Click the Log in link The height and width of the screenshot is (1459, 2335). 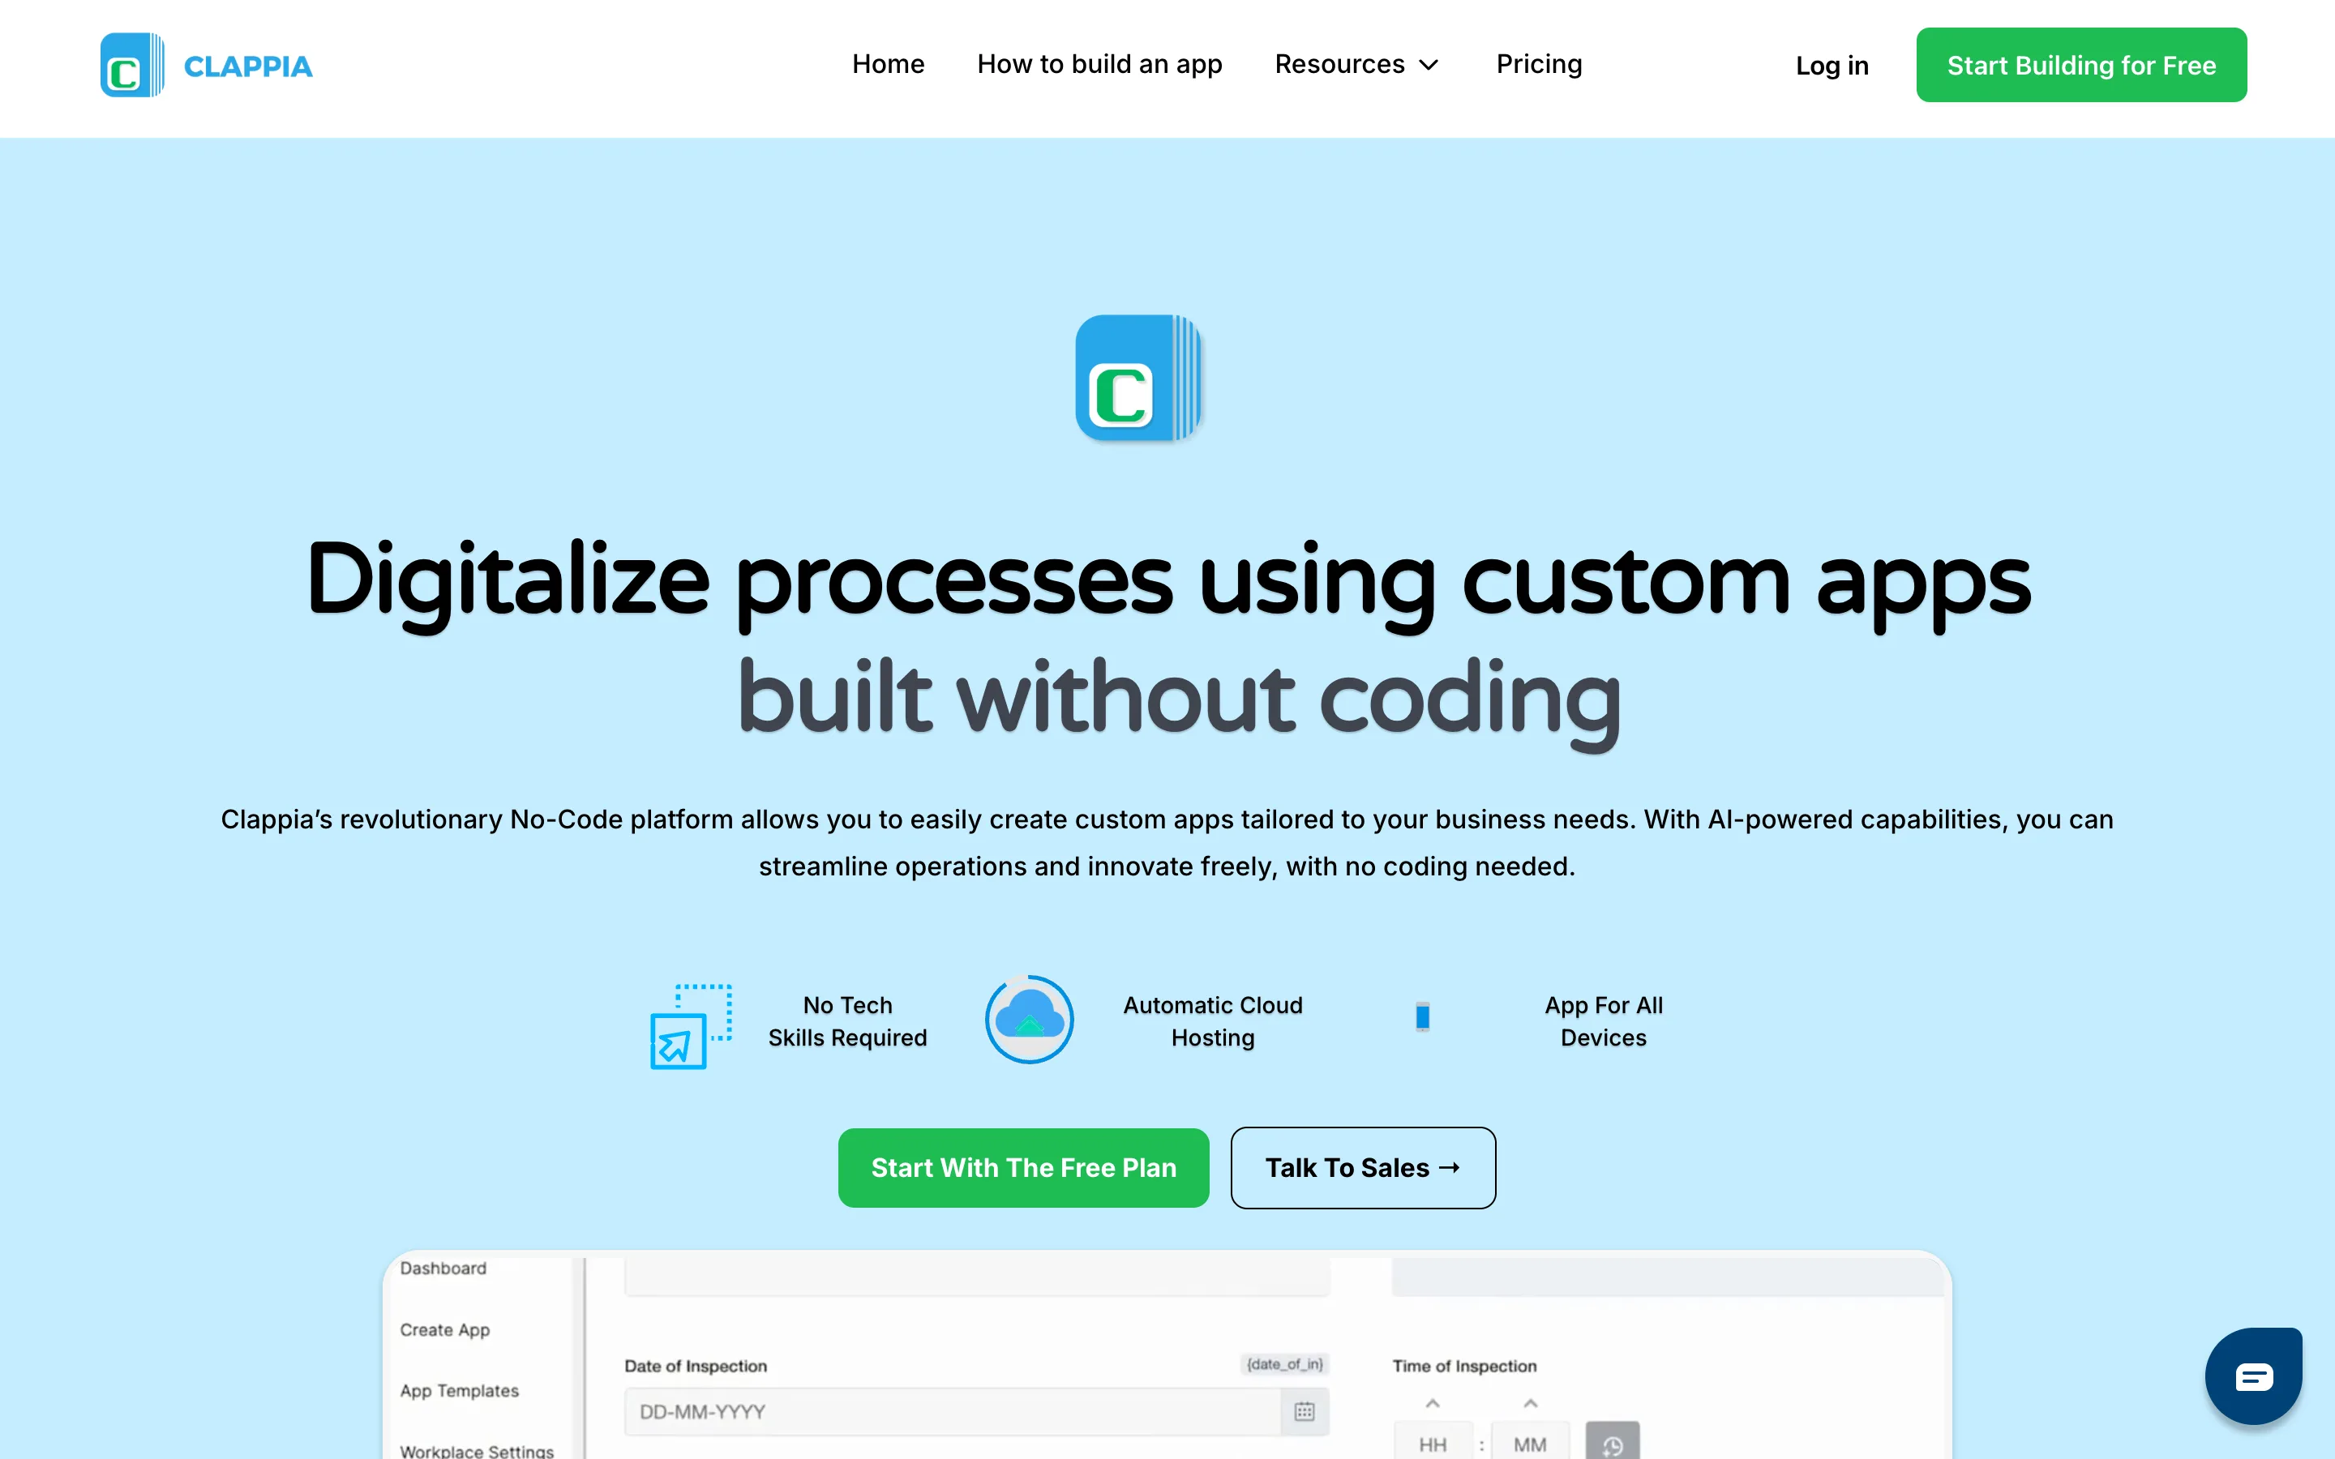(x=1832, y=66)
